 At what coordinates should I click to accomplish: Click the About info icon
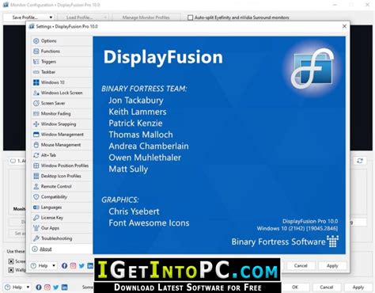click(35, 249)
